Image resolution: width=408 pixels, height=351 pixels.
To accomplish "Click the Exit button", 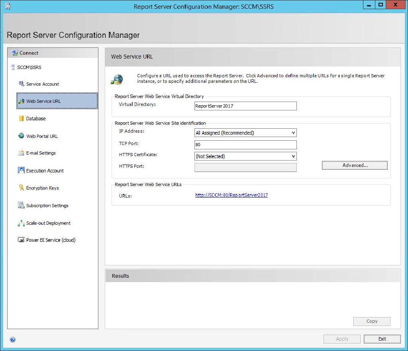I will pyautogui.click(x=382, y=339).
